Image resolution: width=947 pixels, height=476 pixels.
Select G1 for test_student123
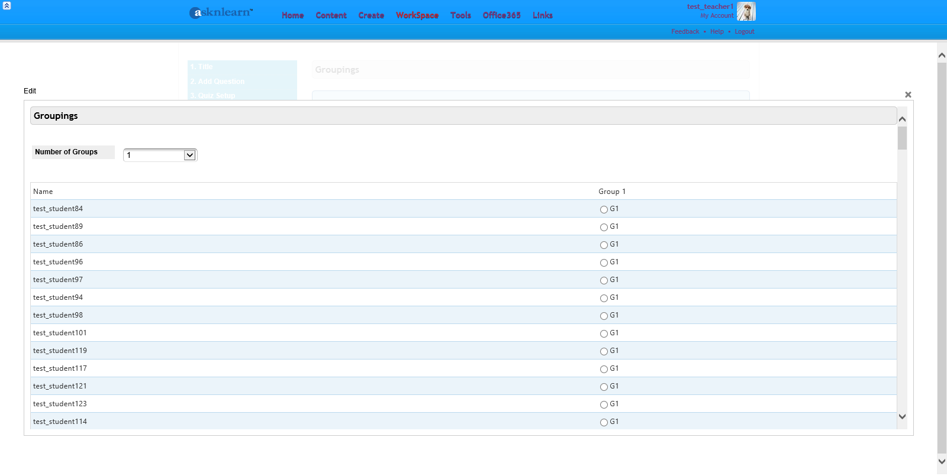point(604,404)
